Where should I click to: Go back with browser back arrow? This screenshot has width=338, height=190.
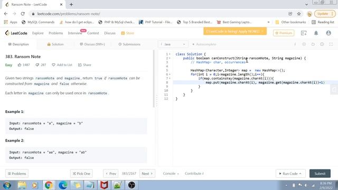[x=6, y=14]
